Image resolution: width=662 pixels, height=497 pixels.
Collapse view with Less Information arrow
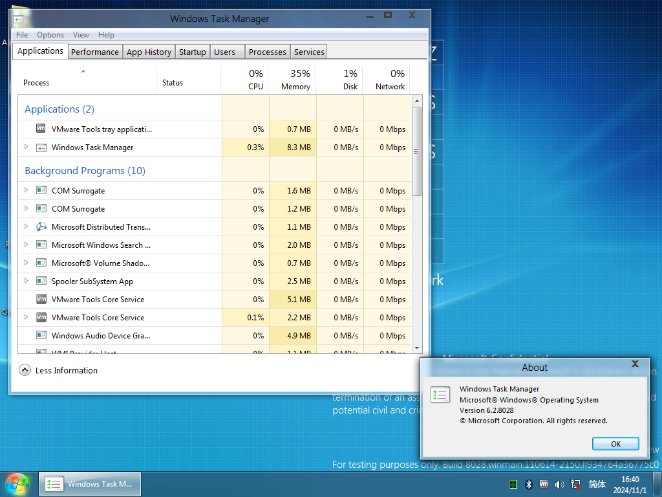(25, 370)
